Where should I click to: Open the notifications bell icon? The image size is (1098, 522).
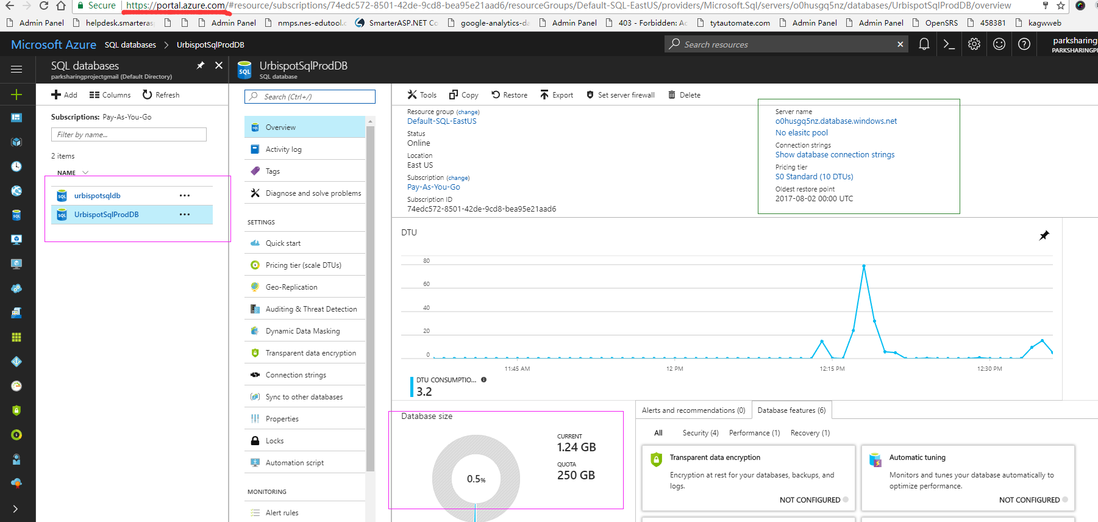click(x=924, y=44)
